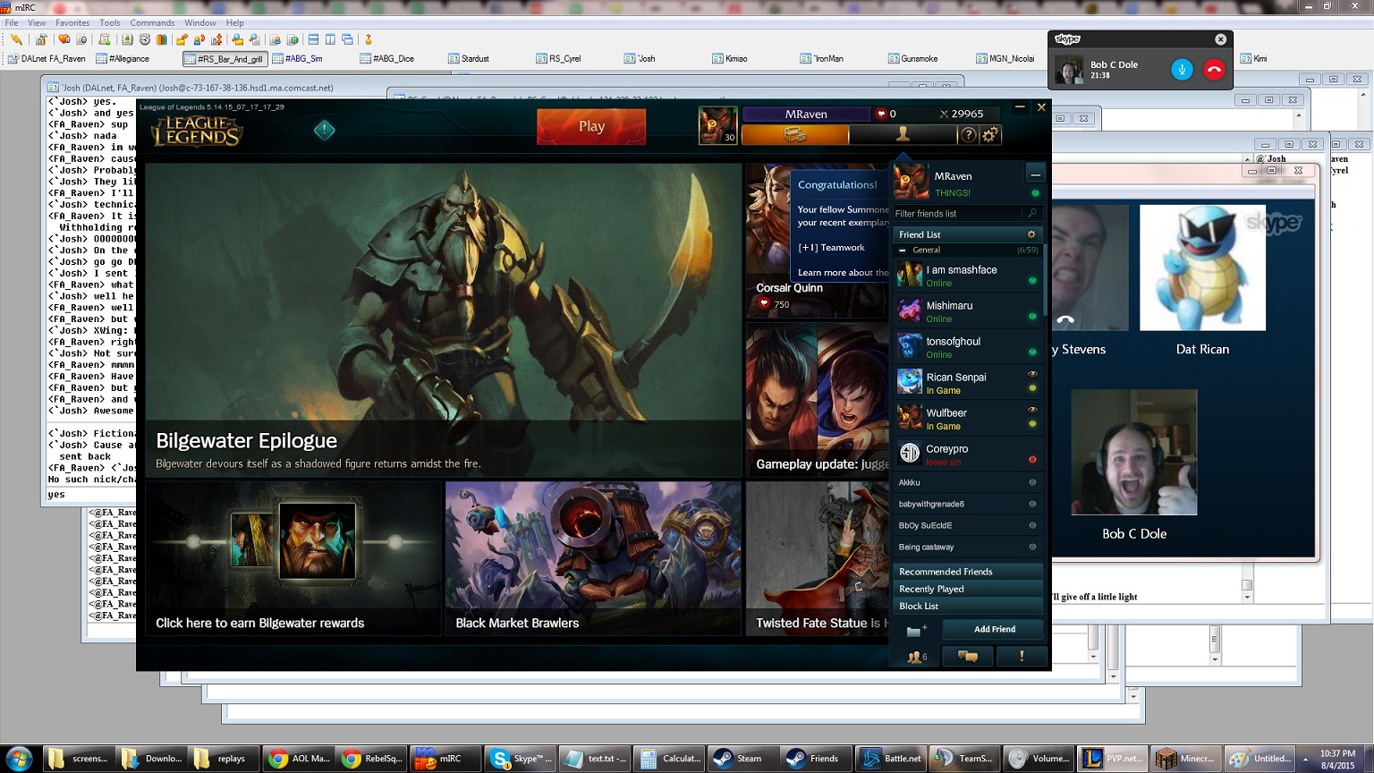The width and height of the screenshot is (1374, 773).
Task: Click the Add Friend button
Action: point(994,630)
